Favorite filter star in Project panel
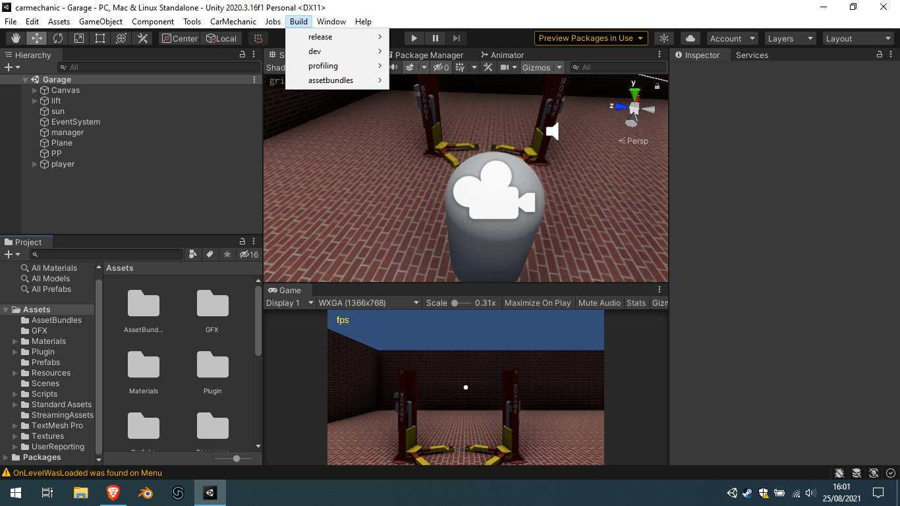Viewport: 900px width, 506px height. [227, 254]
